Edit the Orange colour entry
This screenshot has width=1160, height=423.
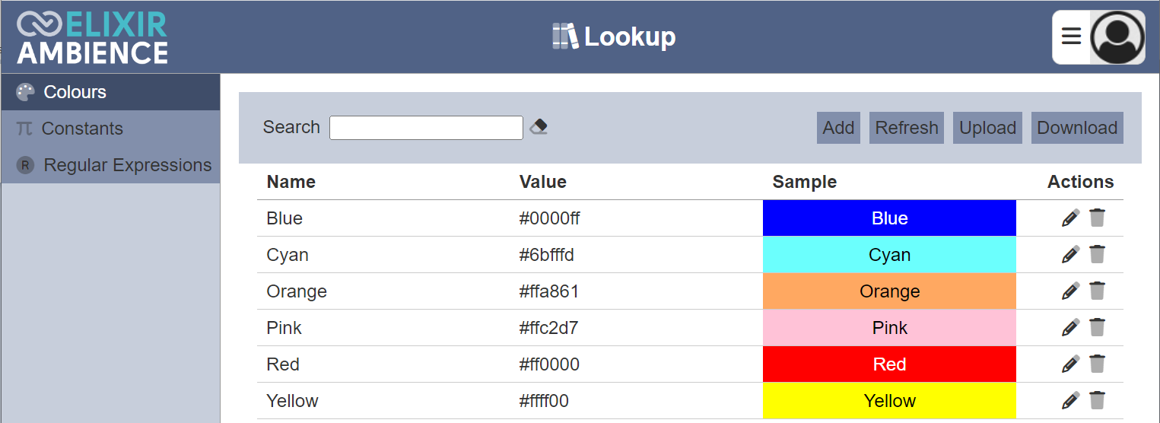1070,291
